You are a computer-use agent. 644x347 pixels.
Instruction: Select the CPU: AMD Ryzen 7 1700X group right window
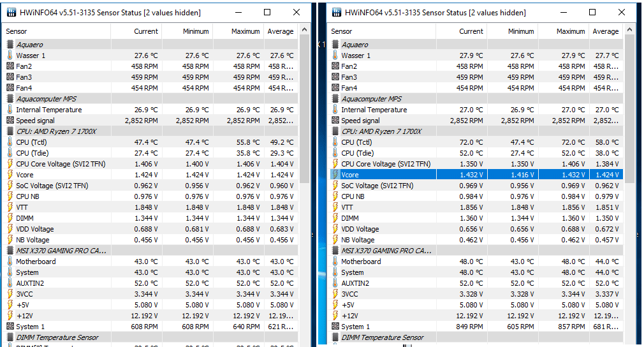pos(476,131)
